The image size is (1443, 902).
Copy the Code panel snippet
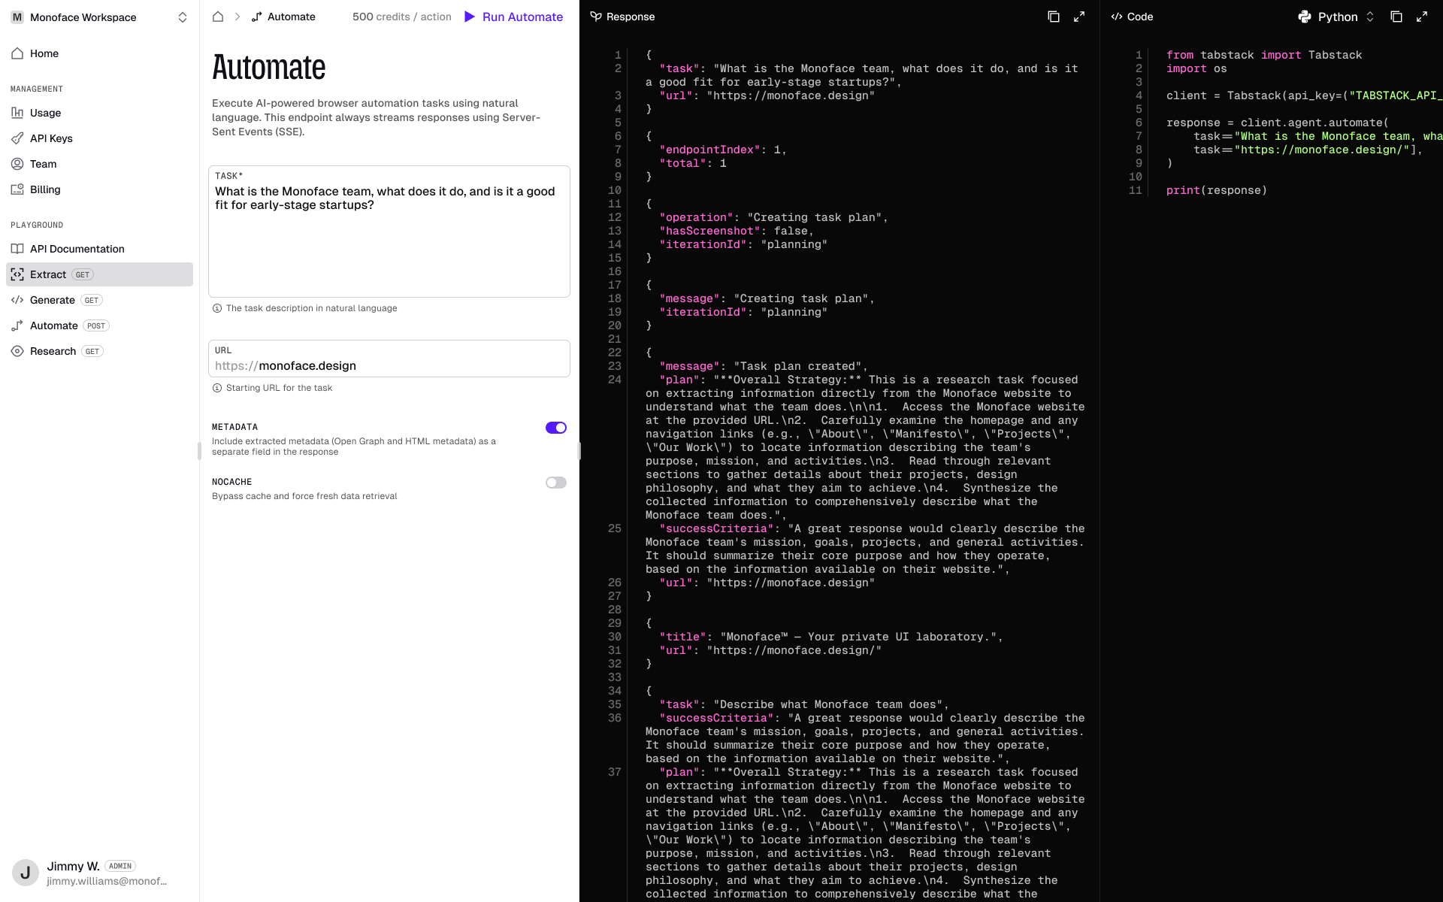click(x=1396, y=17)
